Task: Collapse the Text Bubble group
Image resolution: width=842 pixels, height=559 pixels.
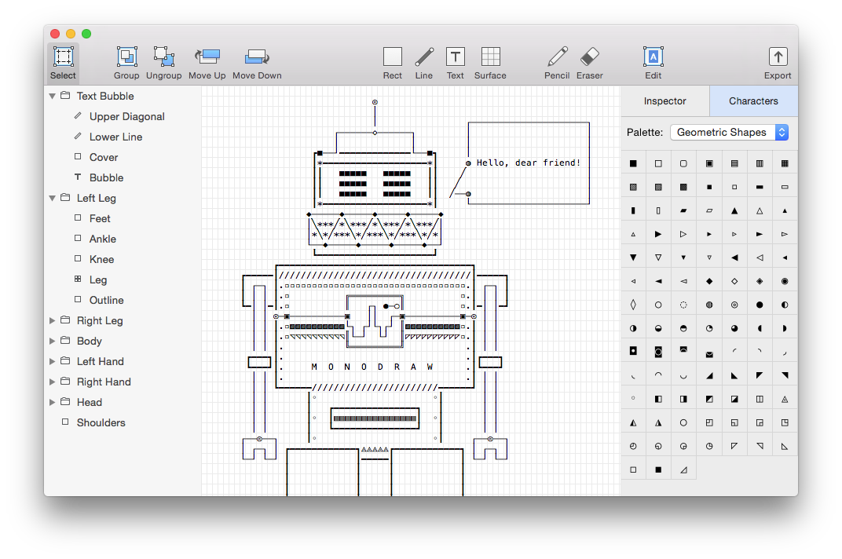Action: (x=53, y=97)
